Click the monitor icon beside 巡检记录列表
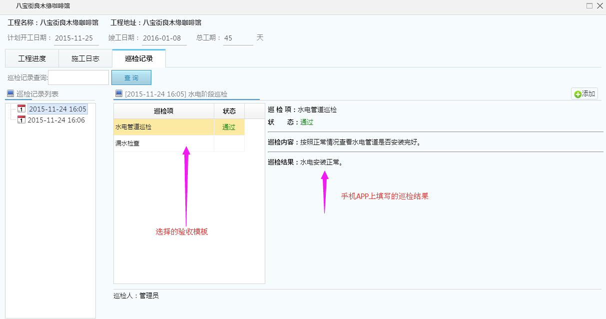The width and height of the screenshot is (606, 319). coord(10,93)
